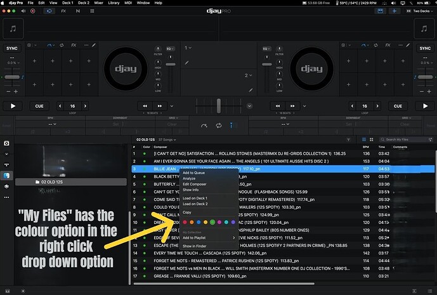Click Deck 2 edit cue points pencil icon
The height and width of the screenshot is (295, 437).
coord(408,45)
